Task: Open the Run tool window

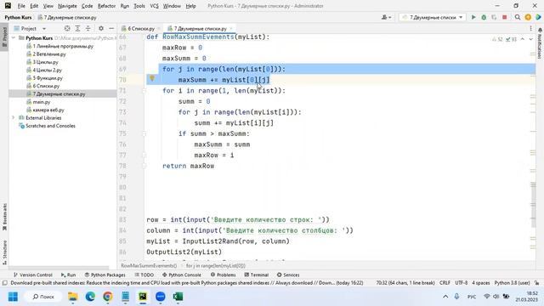Action: pyautogui.click(x=68, y=275)
